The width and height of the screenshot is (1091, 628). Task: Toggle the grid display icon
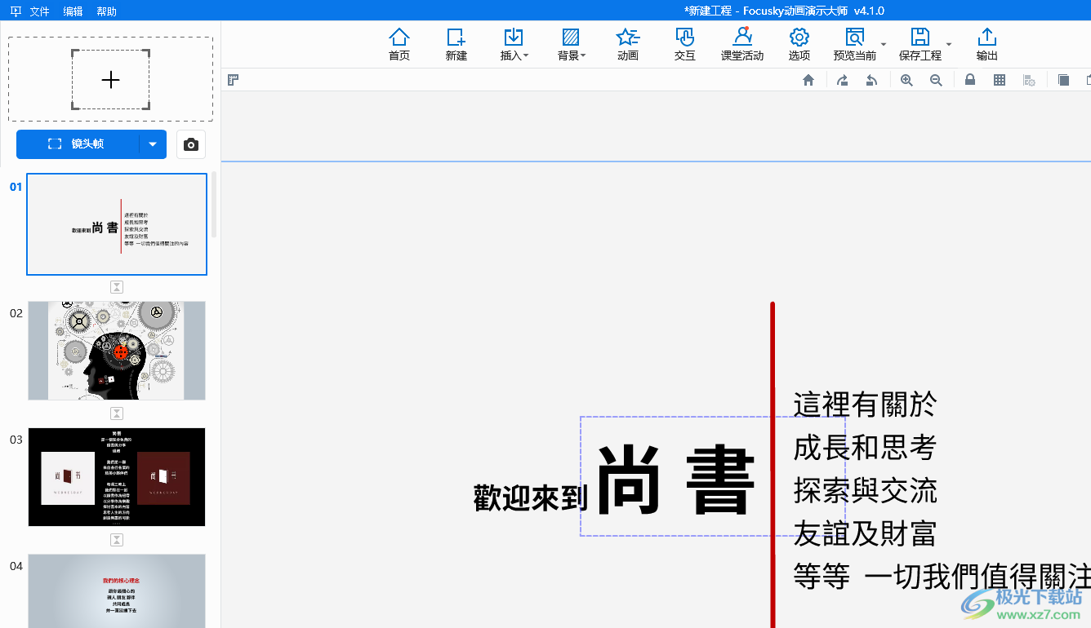(1000, 80)
